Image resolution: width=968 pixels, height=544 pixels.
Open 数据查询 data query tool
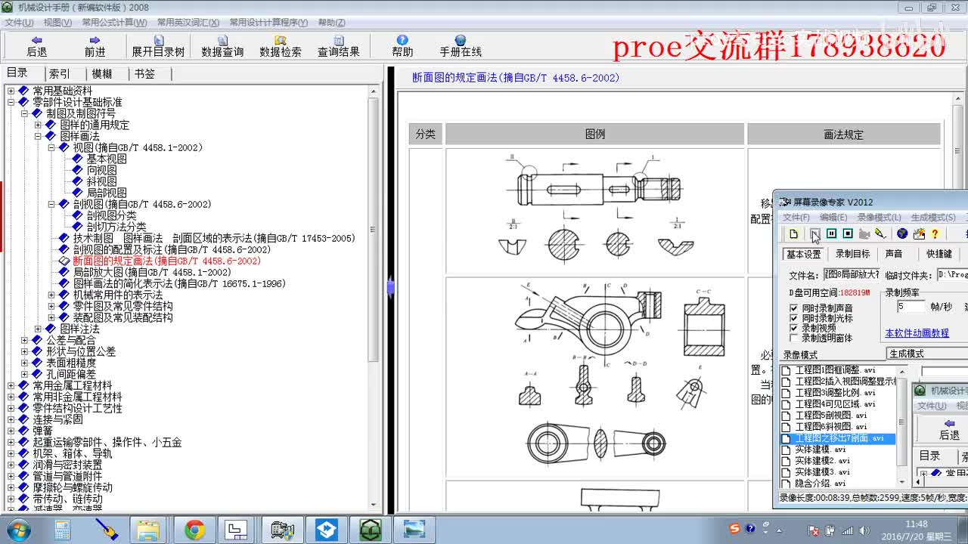pos(222,46)
